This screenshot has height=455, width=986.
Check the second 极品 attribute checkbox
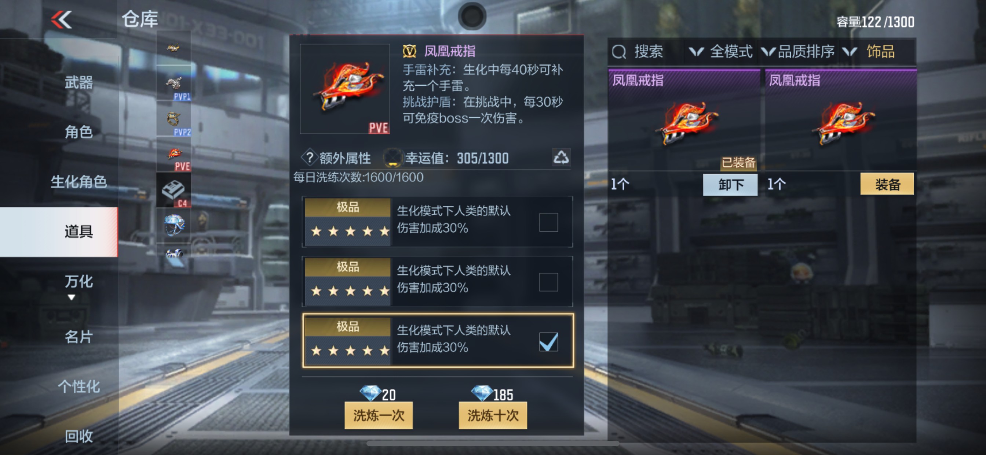tap(548, 282)
